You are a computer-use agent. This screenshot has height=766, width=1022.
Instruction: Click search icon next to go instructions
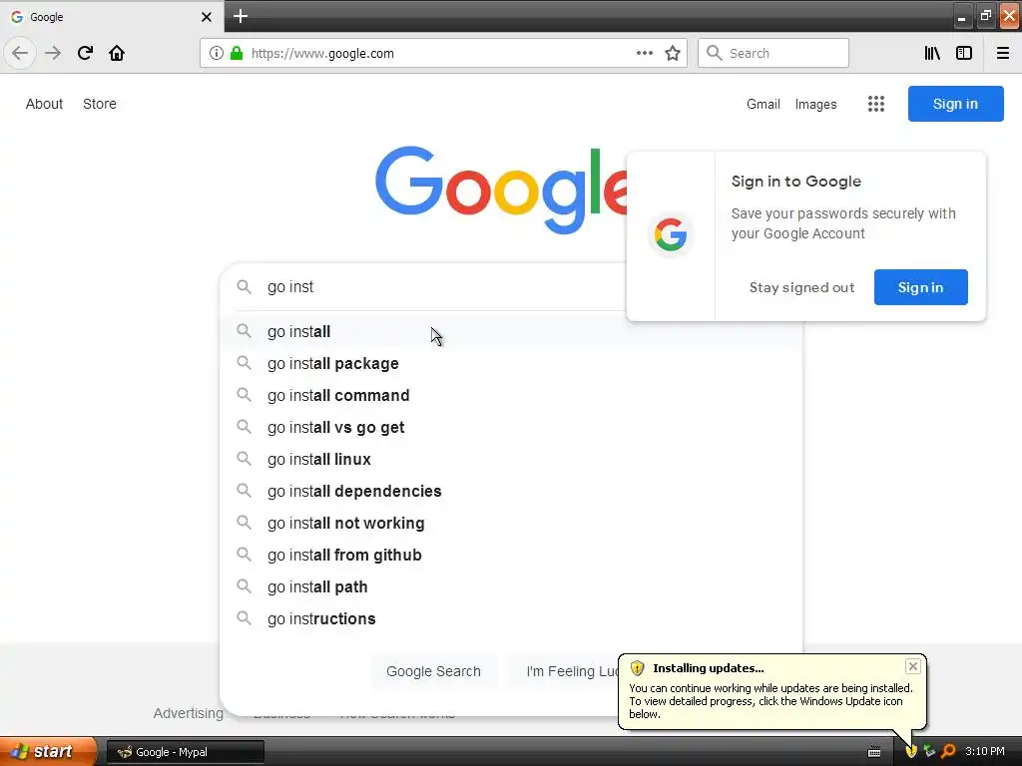pos(244,617)
